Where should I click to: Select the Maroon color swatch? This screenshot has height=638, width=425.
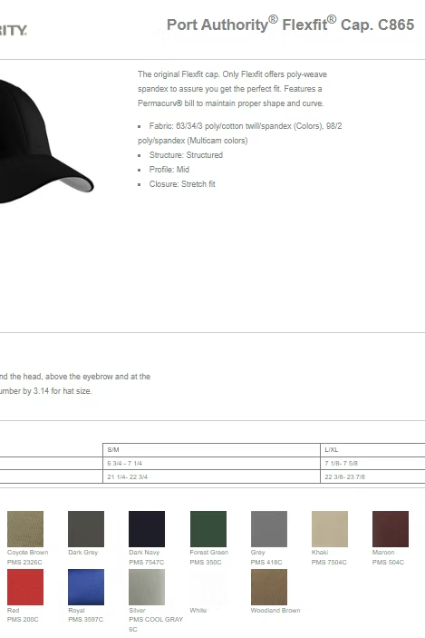(391, 529)
